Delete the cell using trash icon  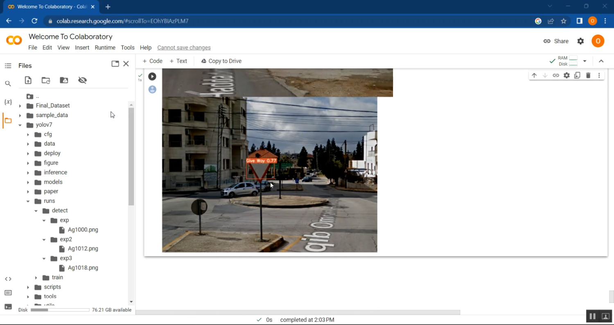(588, 75)
